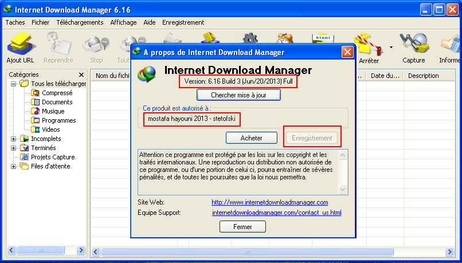This screenshot has width=462, height=263.
Task: Click the Description column header
Action: point(429,76)
